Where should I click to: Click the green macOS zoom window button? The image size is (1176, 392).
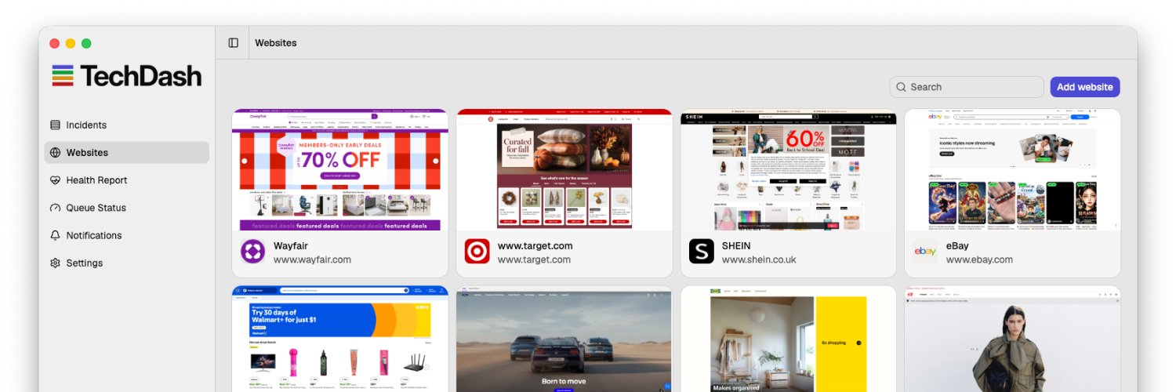click(x=86, y=44)
